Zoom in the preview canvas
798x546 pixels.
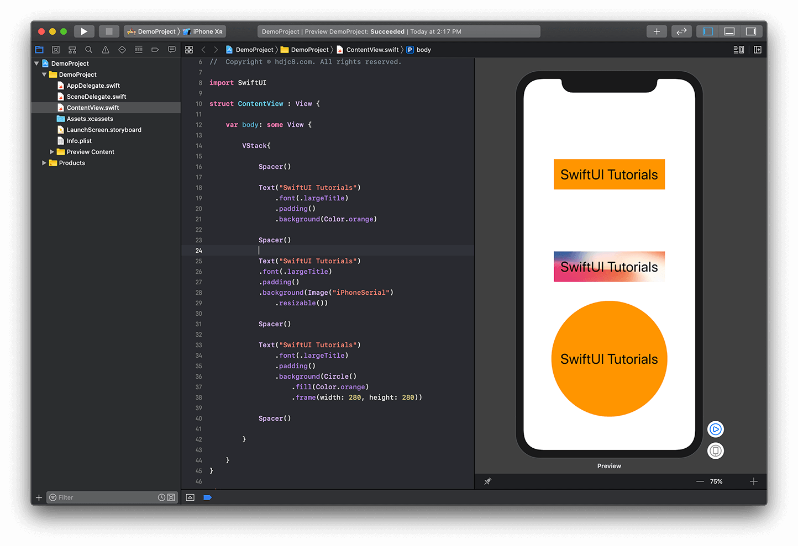click(x=753, y=481)
